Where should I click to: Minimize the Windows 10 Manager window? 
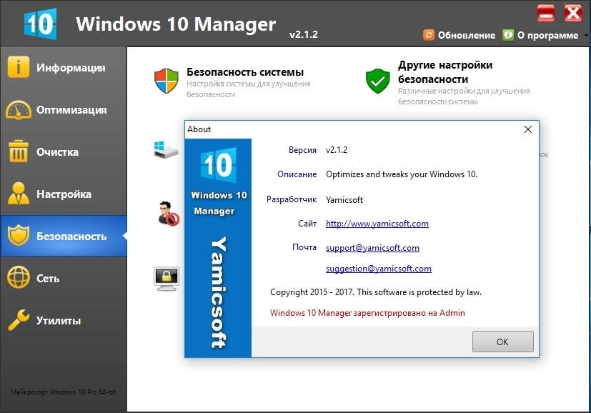[546, 14]
